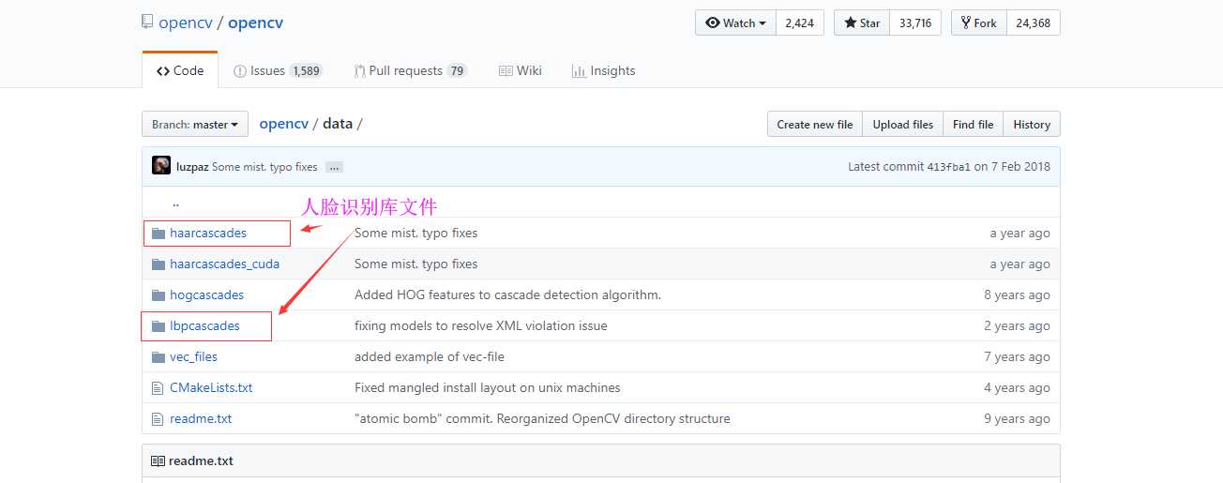Open commit message in haarcascades_cuda row
The image size is (1223, 483).
point(415,264)
